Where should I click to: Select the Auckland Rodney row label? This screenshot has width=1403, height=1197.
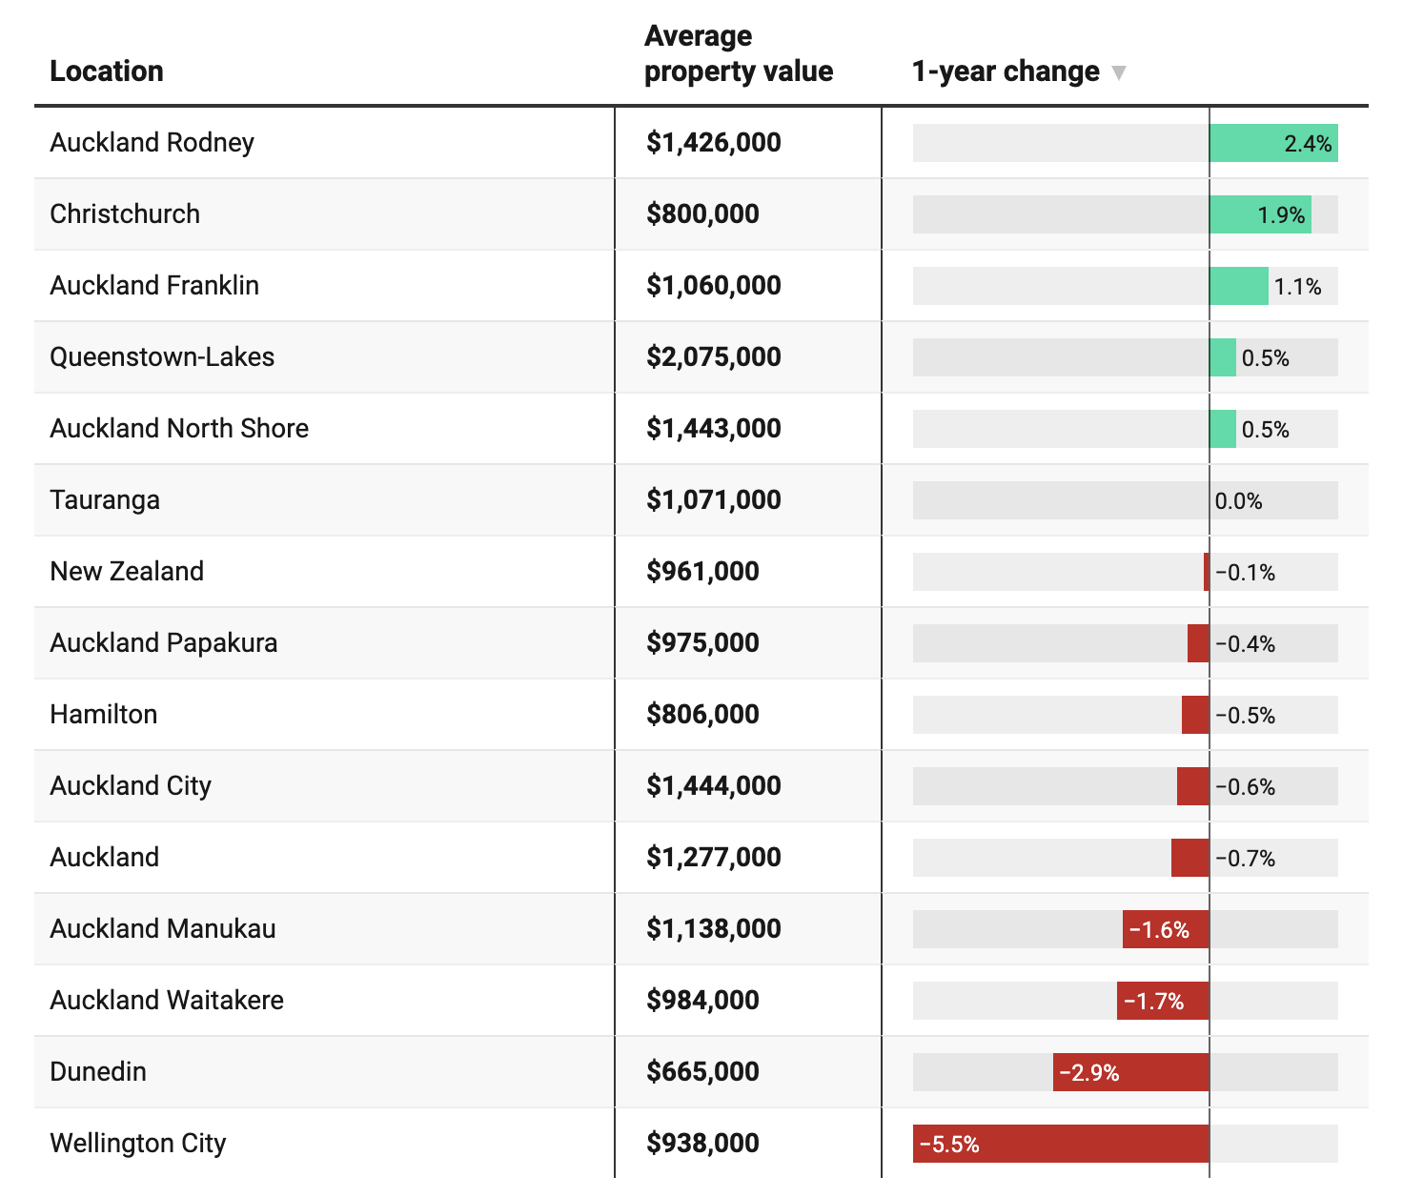152,143
